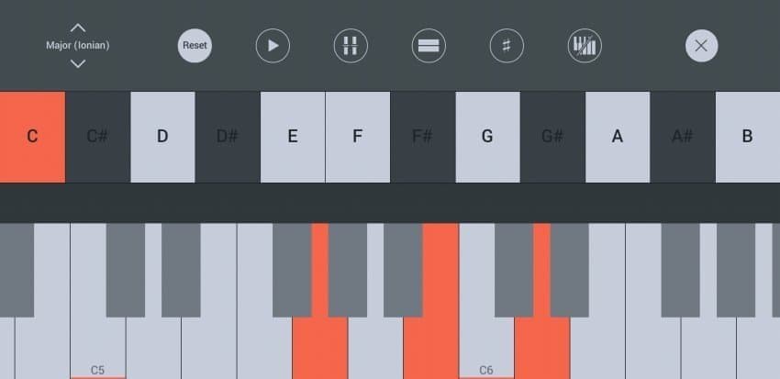Toggle the D note in scale

click(x=162, y=137)
